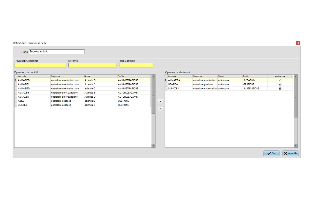Focus the Trova con Cognome field

(40, 65)
